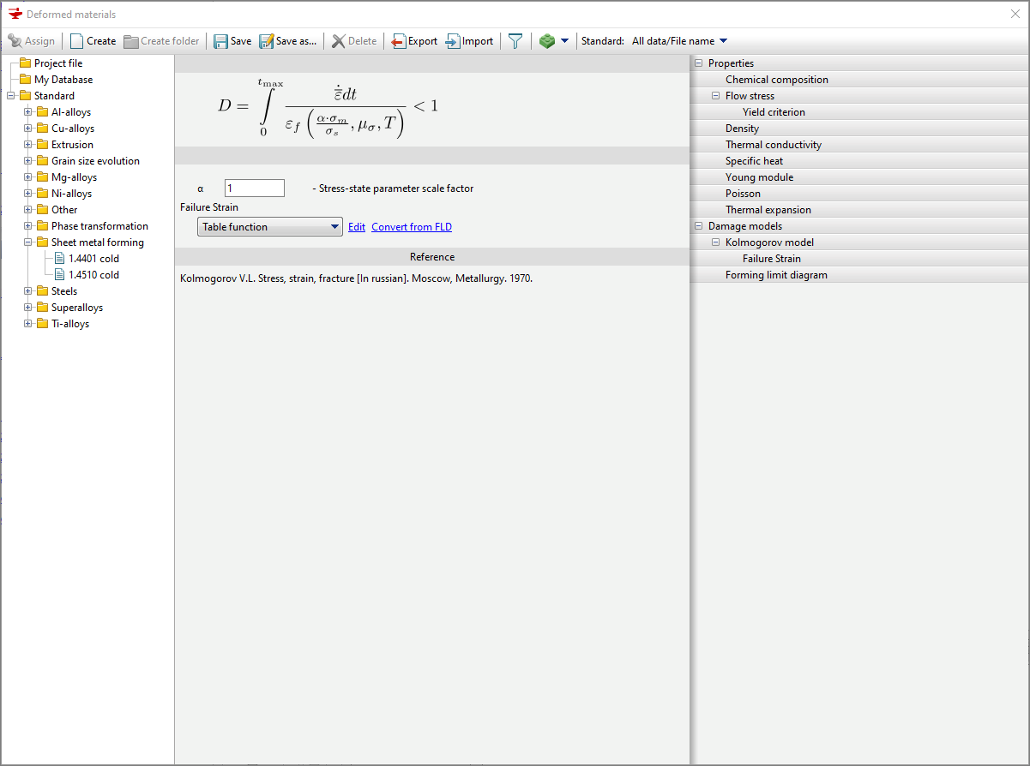1030x766 pixels.
Task: Click the Create new material icon
Action: [77, 41]
